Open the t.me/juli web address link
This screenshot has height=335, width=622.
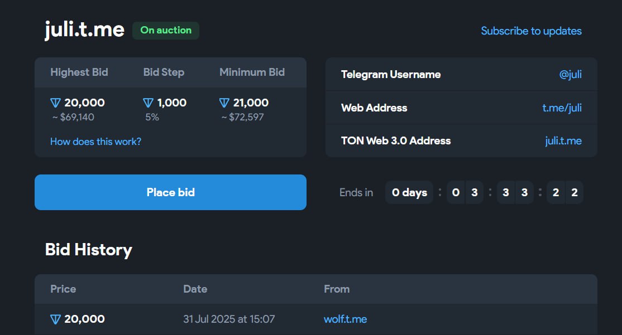(x=562, y=108)
